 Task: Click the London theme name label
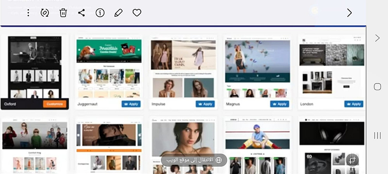tap(307, 104)
